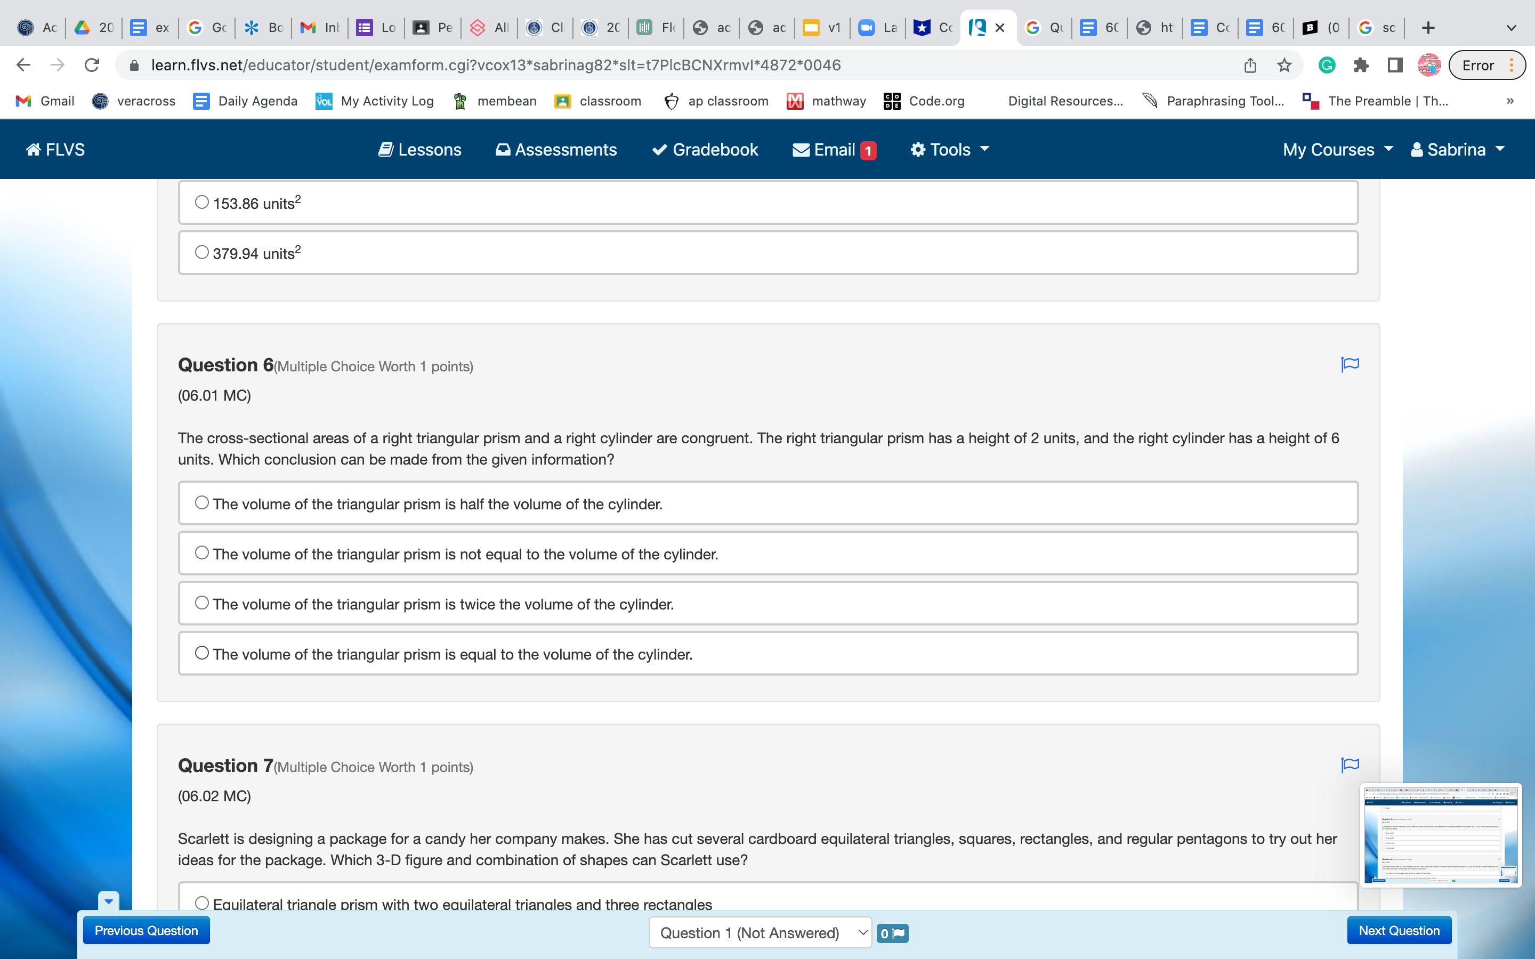Image resolution: width=1535 pixels, height=959 pixels.
Task: Bookmark this page with star icon
Action: [x=1284, y=64]
